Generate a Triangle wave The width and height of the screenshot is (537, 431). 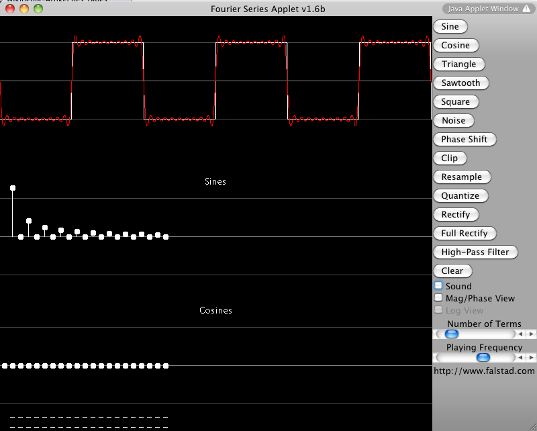pos(458,64)
